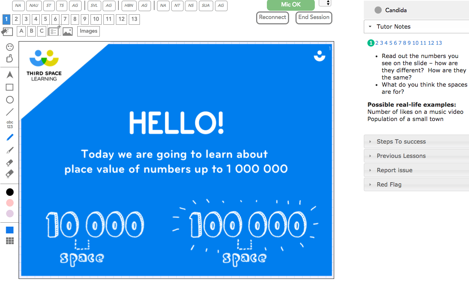Viewport: 469px width, 295px height.
Task: Click the picture icon beside Images
Action: tap(68, 32)
